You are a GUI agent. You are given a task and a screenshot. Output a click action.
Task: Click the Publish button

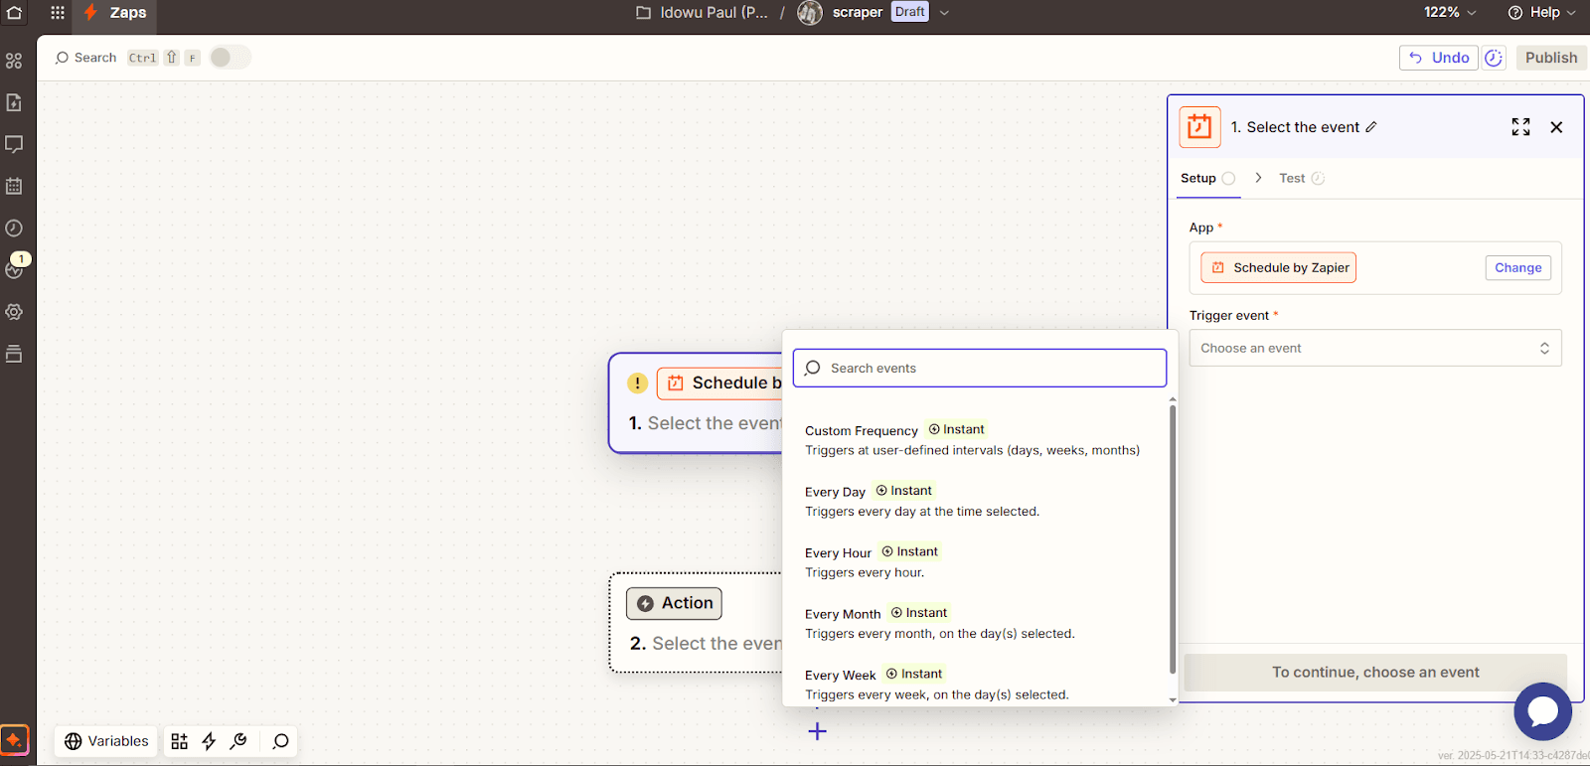point(1551,58)
